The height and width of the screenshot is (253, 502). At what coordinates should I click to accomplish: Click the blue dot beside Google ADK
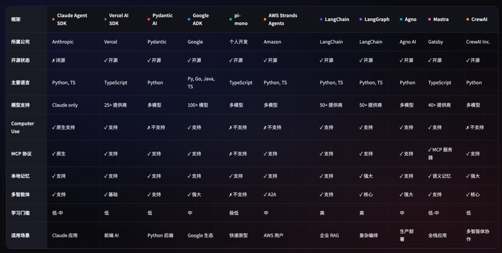coord(189,19)
